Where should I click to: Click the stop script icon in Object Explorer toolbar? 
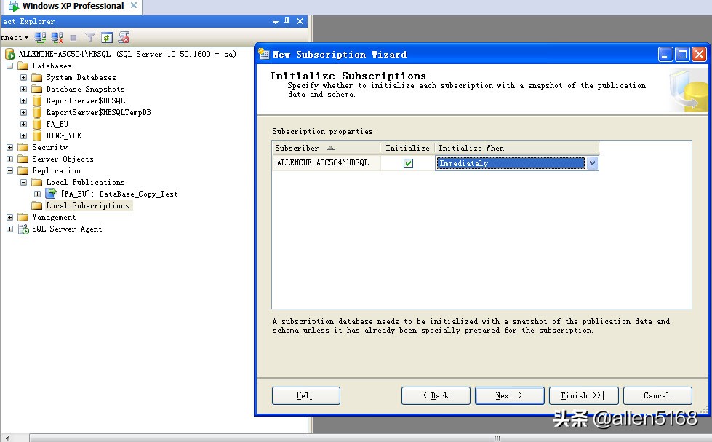click(x=124, y=37)
